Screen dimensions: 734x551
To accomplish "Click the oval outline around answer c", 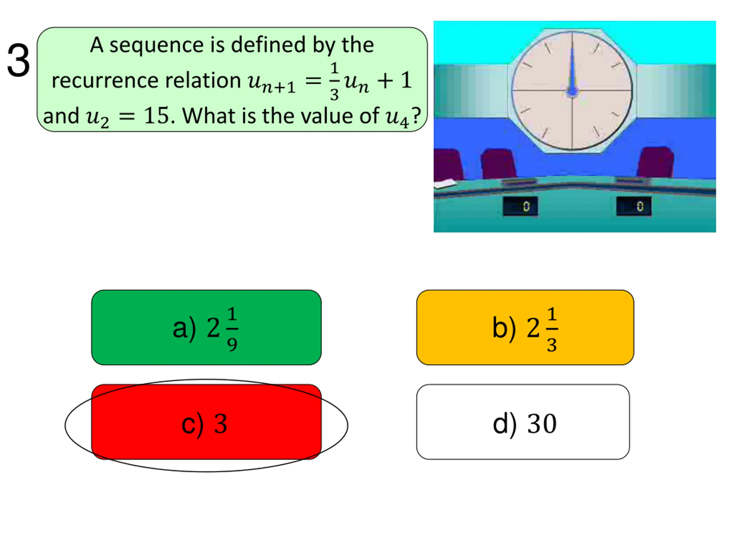I will [x=206, y=426].
